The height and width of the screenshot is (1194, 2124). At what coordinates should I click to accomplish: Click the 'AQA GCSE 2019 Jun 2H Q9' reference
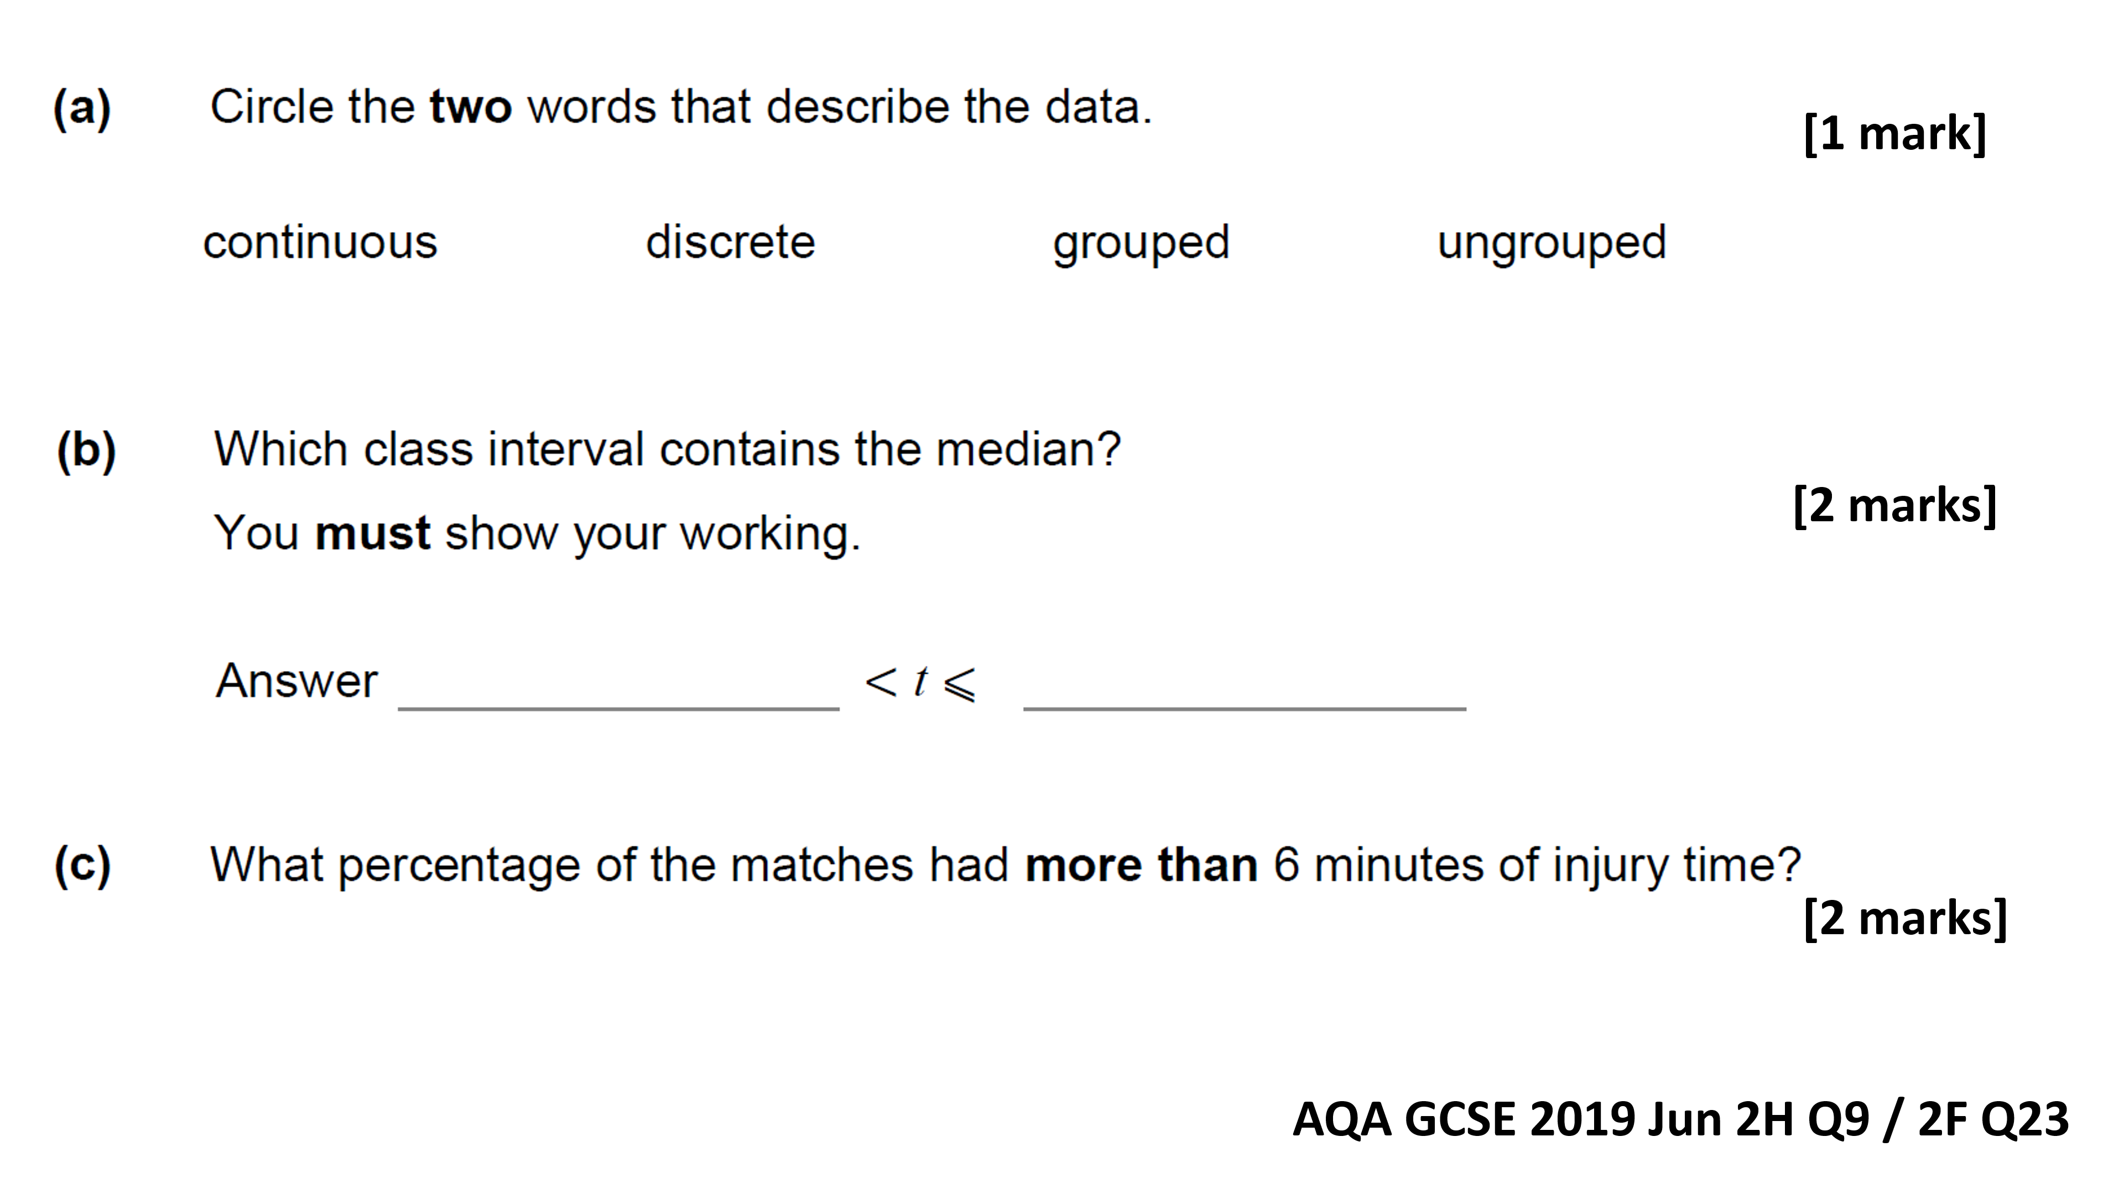1581,1119
